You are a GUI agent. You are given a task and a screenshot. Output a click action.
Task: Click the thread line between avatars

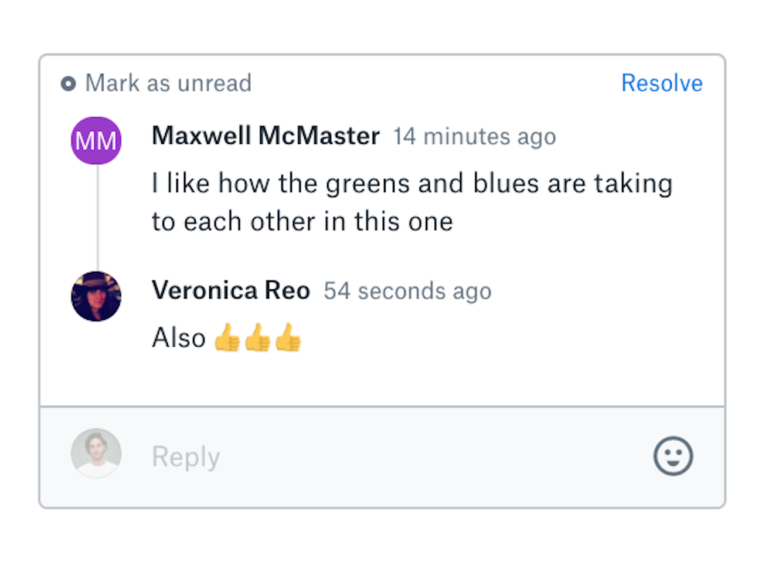[97, 218]
